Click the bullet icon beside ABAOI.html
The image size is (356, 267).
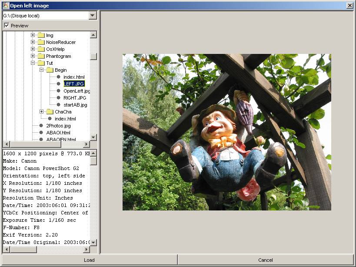pyautogui.click(x=41, y=133)
